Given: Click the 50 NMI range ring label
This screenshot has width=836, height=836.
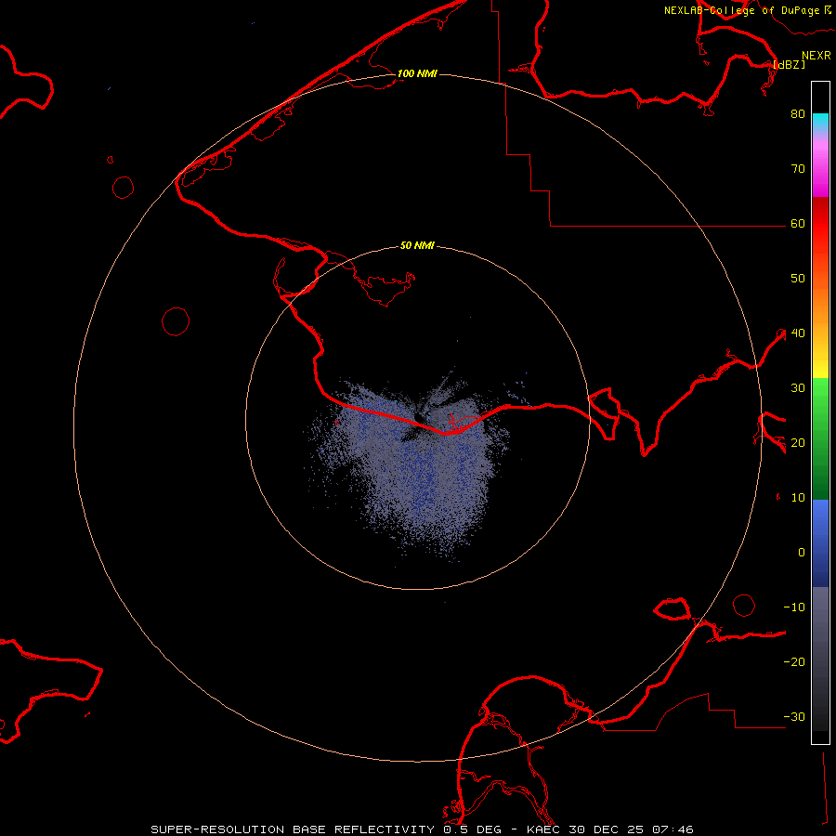Looking at the screenshot, I should pos(417,246).
